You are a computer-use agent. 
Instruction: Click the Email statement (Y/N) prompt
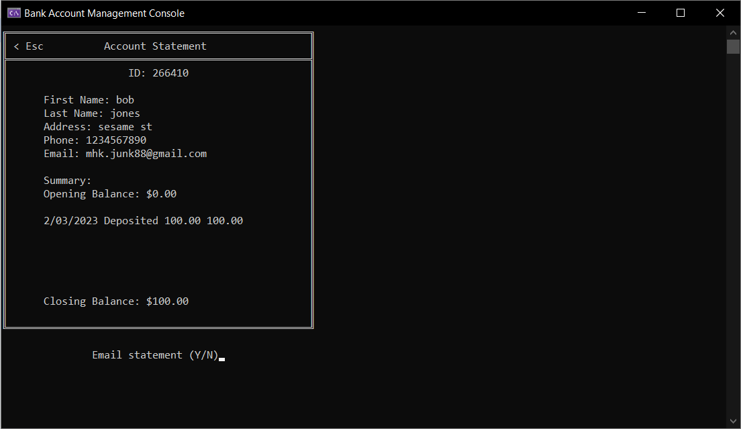[x=154, y=354]
